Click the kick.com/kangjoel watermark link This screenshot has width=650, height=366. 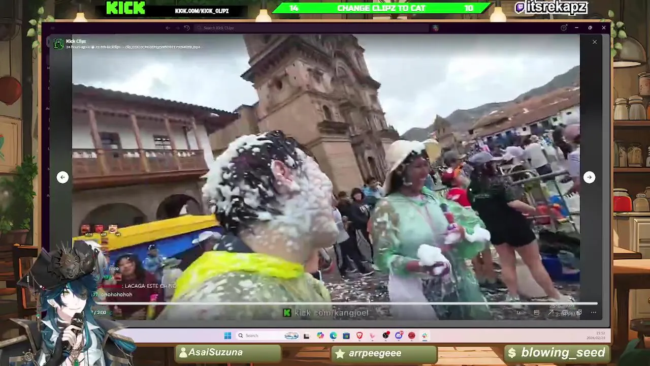coord(326,313)
